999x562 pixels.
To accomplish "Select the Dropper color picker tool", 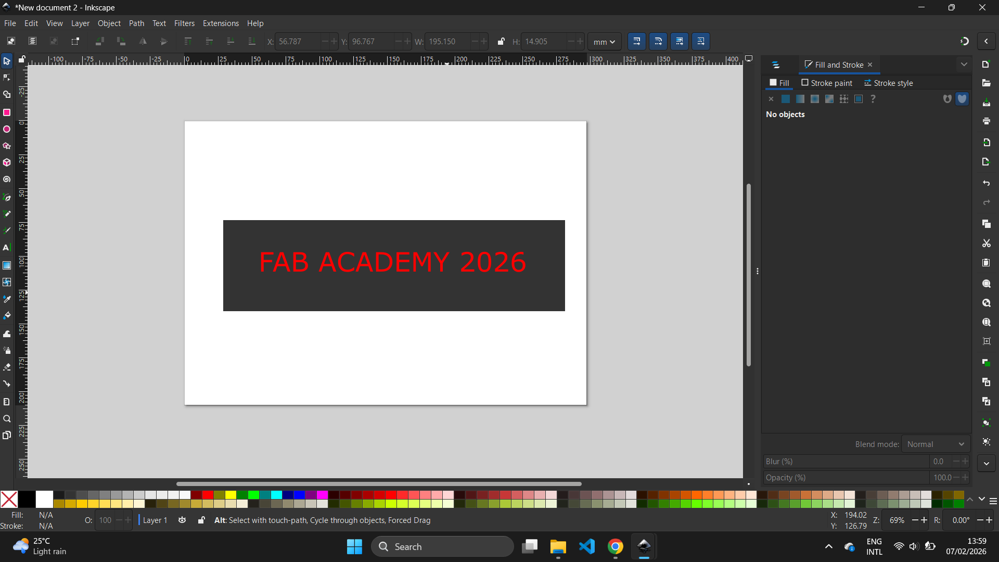I will click(x=7, y=299).
